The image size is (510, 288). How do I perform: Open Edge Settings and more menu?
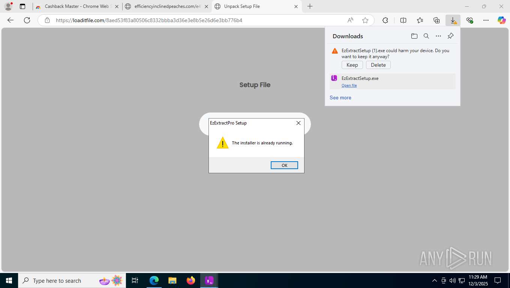(486, 20)
